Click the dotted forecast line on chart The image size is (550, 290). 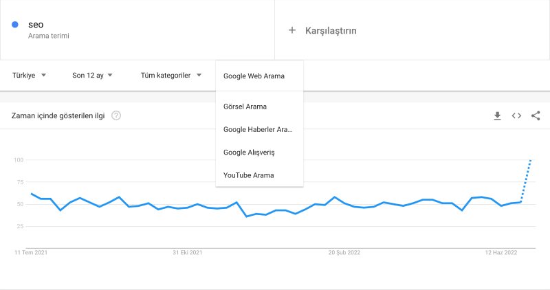[526, 181]
